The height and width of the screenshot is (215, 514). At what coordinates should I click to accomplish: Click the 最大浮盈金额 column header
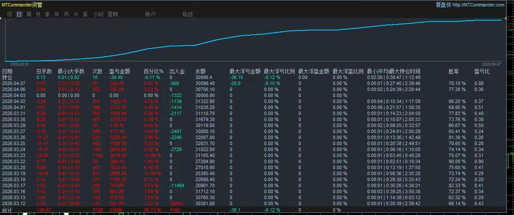pyautogui.click(x=314, y=71)
